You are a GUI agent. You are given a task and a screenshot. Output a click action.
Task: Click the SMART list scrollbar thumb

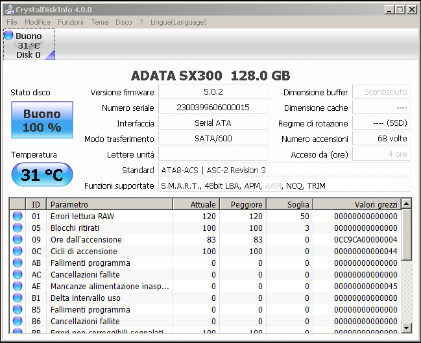click(x=407, y=235)
